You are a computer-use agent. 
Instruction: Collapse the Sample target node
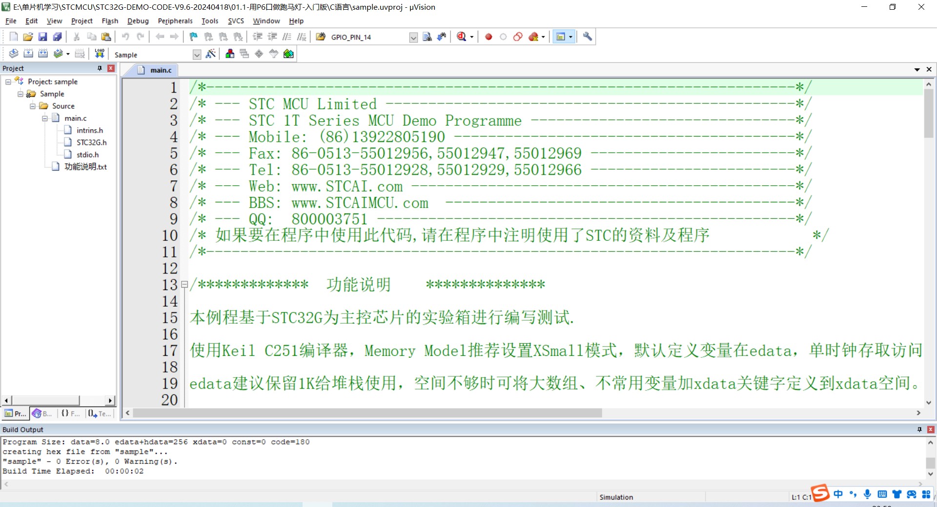coord(20,94)
